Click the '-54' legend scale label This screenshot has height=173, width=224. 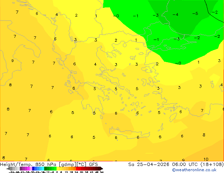(11, 172)
